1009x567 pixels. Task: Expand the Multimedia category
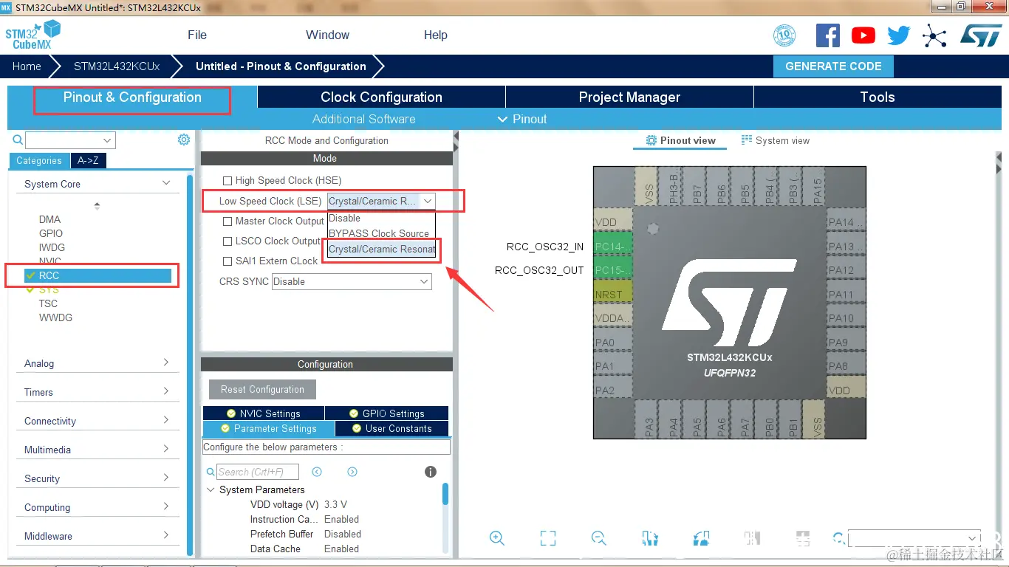[166, 449]
